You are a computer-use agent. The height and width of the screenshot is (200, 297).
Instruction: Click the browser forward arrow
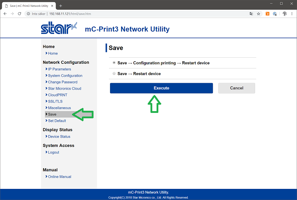click(x=12, y=14)
